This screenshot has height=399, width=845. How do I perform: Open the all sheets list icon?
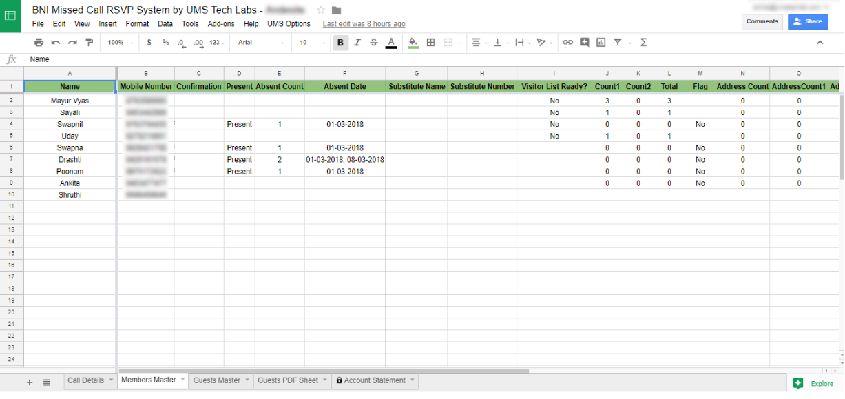point(47,382)
